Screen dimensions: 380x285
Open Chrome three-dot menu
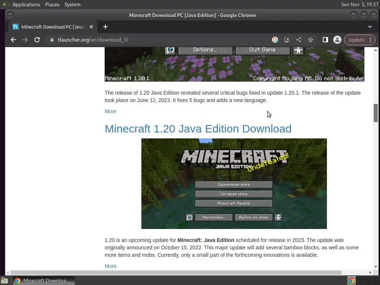[x=371, y=40]
